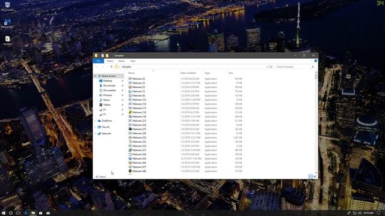Select file named Malware (37)
385x216 pixels.
tap(139, 150)
